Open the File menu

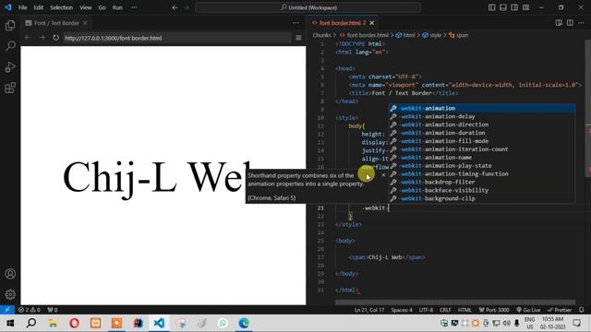tap(22, 7)
